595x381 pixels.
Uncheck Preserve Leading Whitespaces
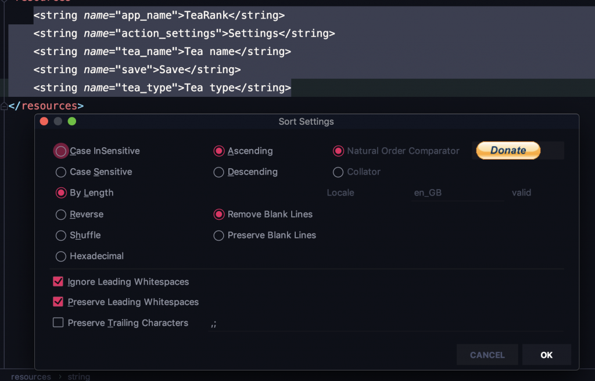coord(58,302)
